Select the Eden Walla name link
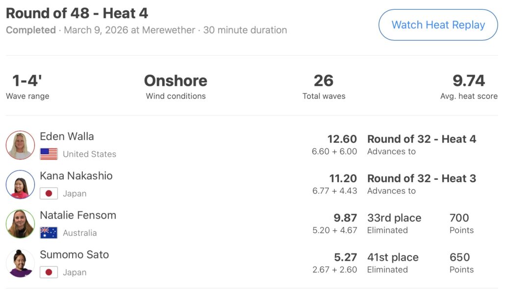Screen dimensions: 505x294 tap(67, 137)
